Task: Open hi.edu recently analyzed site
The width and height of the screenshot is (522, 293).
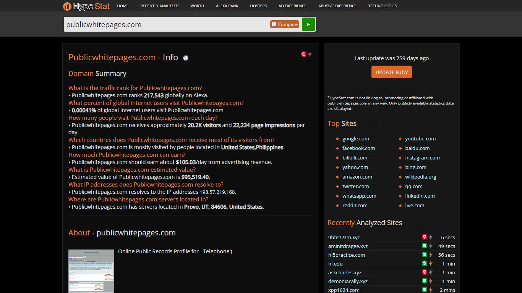Action: click(x=336, y=264)
